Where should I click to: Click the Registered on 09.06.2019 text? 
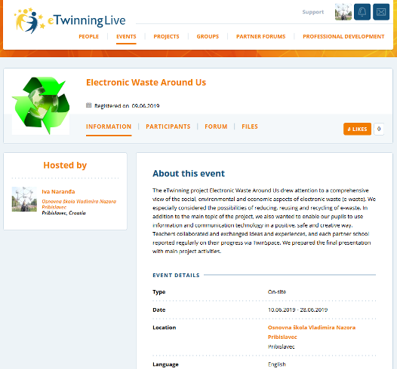(127, 106)
